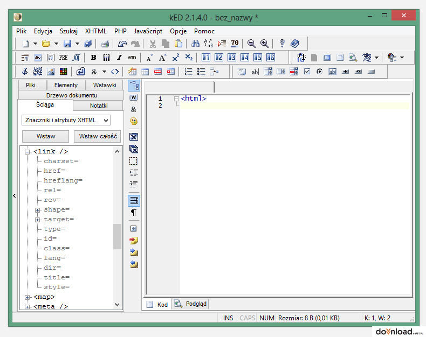Viewport: 426px width, 337px height.
Task: Insert emphasis with the em icon
Action: (x=132, y=58)
